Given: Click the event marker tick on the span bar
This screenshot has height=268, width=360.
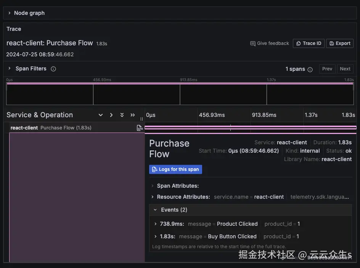Looking at the screenshot, I should coord(230,128).
